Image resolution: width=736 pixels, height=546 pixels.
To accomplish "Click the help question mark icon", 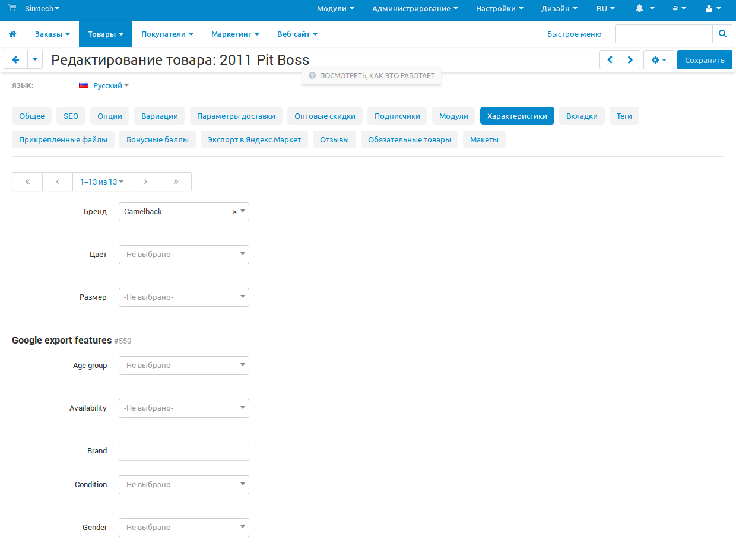I will [x=312, y=76].
